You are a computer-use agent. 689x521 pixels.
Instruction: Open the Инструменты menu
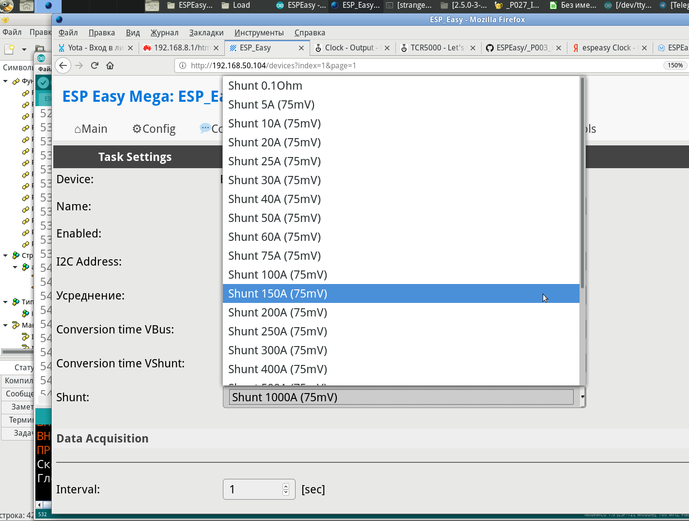(259, 33)
